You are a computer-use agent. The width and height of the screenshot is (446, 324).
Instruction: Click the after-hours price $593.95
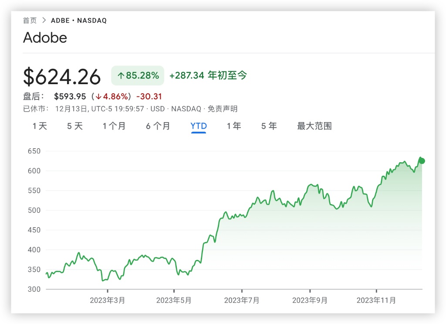(70, 96)
